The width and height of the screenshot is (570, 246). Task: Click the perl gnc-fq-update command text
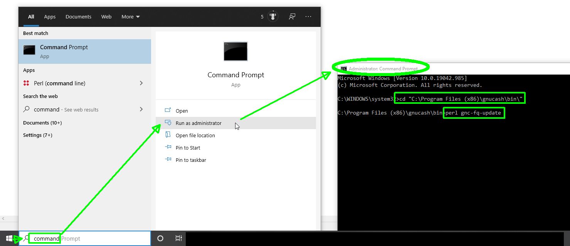pyautogui.click(x=473, y=113)
